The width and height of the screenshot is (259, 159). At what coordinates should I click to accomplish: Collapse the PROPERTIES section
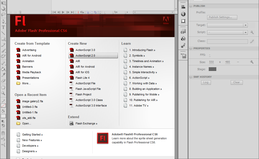pos(191,49)
